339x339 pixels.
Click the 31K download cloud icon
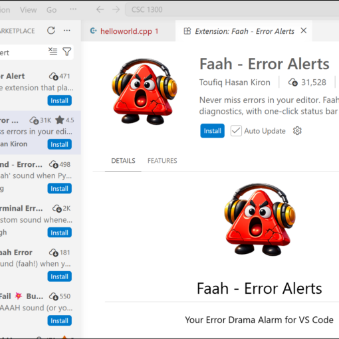click(x=34, y=120)
